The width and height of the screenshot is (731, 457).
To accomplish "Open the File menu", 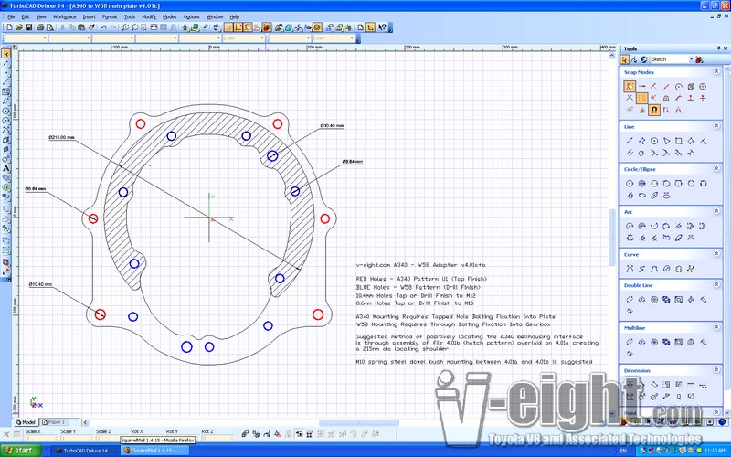I will click(11, 16).
